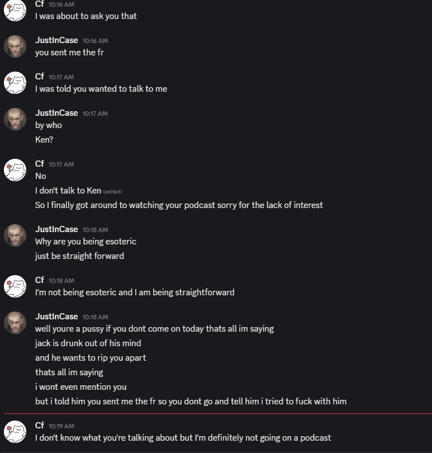This screenshot has width=432, height=453.
Task: Open JustInCase's avatar next to "you sent me the fr"
Action: click(x=15, y=46)
